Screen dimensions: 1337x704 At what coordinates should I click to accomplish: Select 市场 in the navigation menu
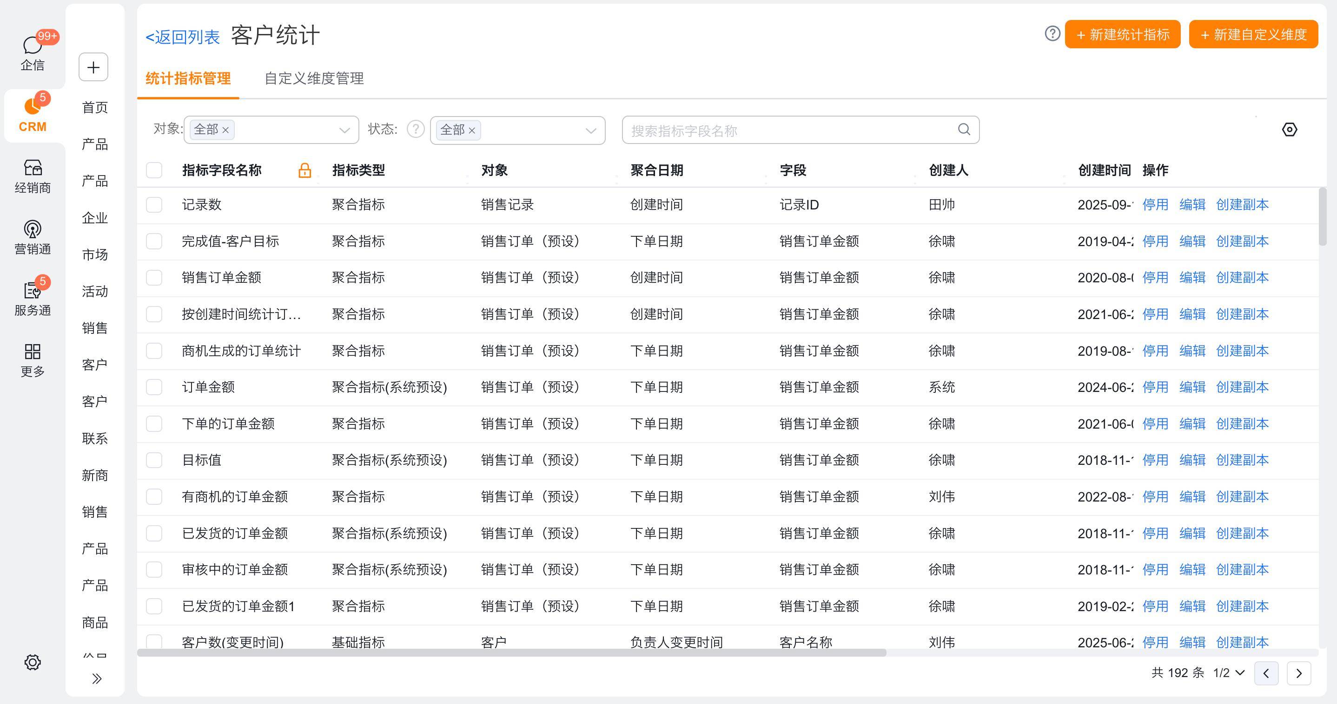94,254
